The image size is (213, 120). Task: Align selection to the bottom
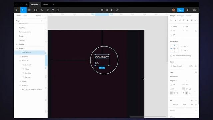click(x=192, y=20)
